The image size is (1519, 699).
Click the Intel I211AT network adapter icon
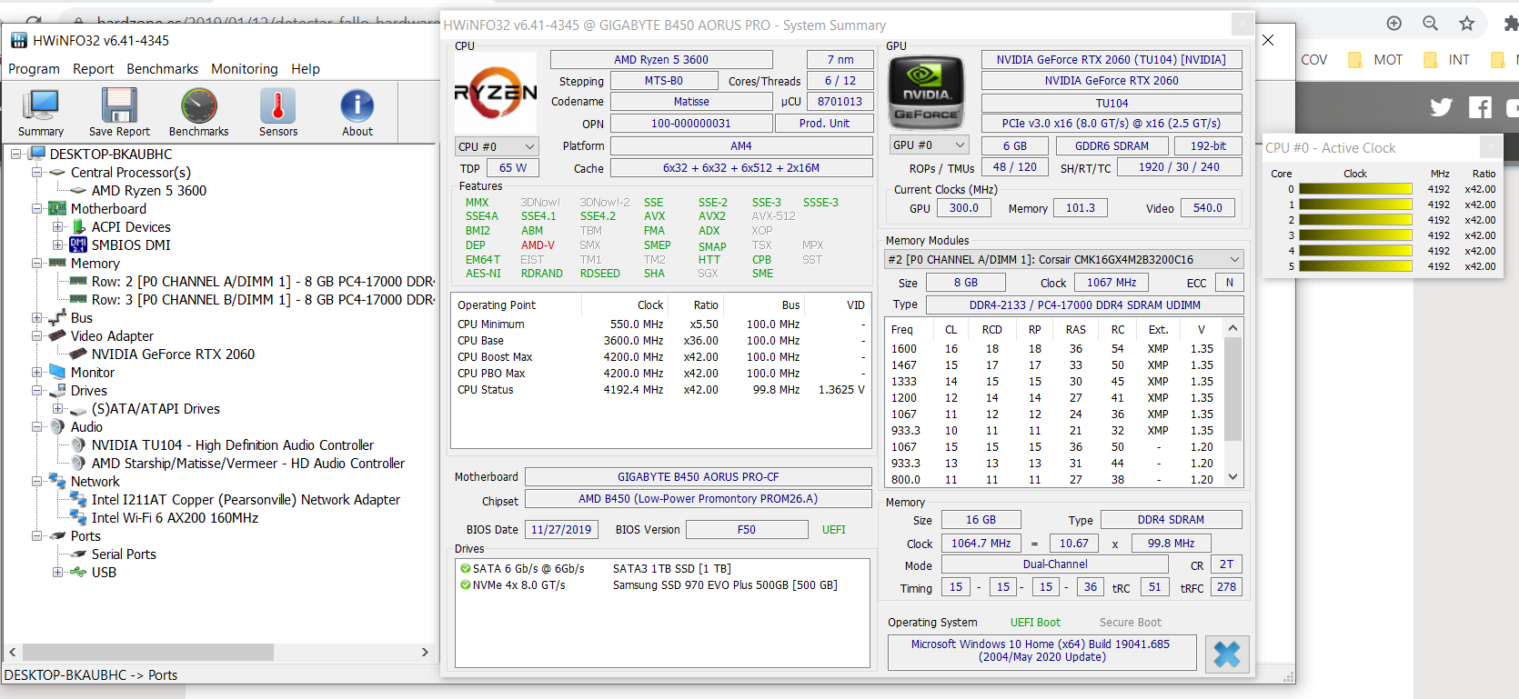[78, 499]
